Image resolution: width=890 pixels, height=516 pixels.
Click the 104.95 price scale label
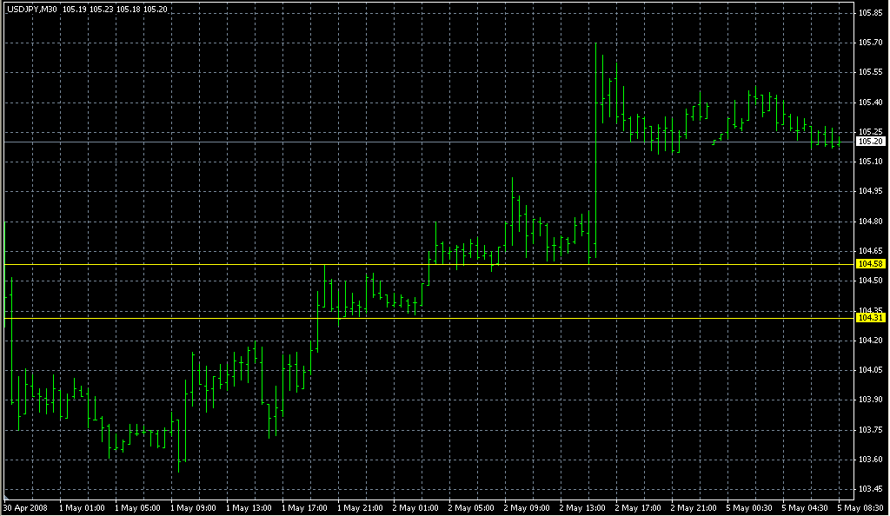click(870, 191)
